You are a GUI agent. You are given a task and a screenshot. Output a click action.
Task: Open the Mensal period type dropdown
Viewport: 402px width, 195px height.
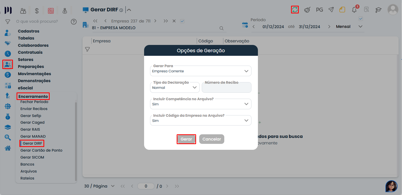(349, 27)
